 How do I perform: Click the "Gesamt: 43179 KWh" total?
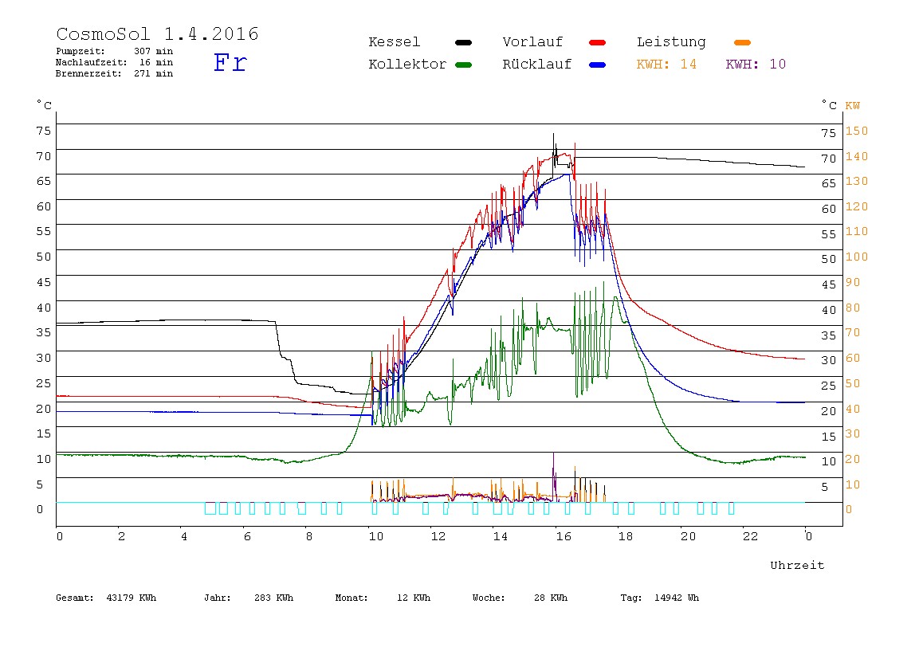point(106,598)
